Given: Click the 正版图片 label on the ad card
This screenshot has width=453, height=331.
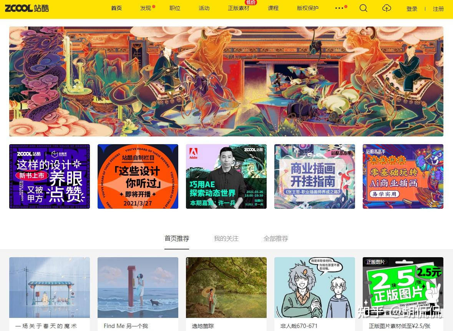Looking at the screenshot, I should point(375,262).
